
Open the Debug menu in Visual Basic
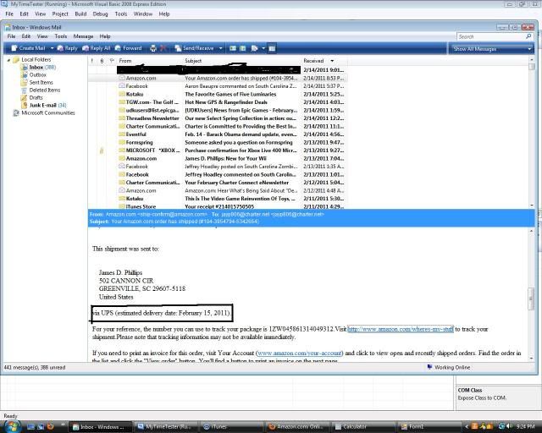tap(100, 14)
